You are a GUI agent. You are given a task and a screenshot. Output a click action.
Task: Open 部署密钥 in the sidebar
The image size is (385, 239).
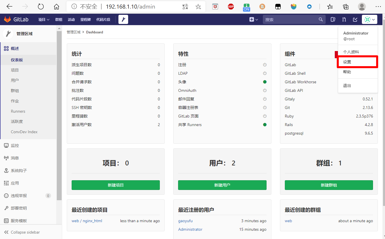pyautogui.click(x=17, y=208)
